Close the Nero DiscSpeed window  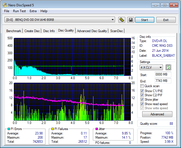[174, 5]
